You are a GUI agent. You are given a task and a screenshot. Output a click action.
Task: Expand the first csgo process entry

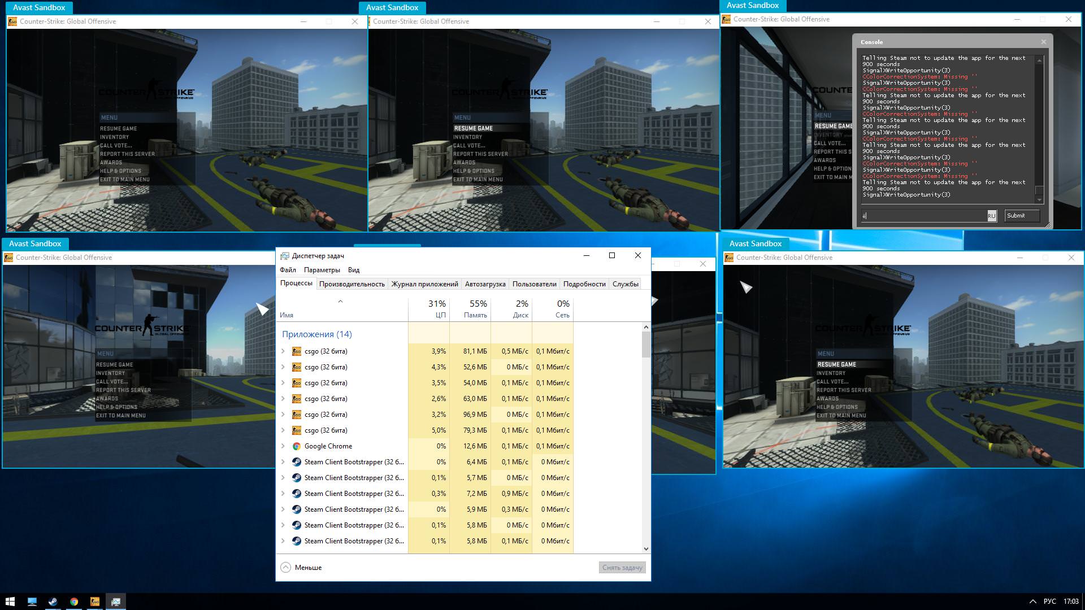[283, 351]
